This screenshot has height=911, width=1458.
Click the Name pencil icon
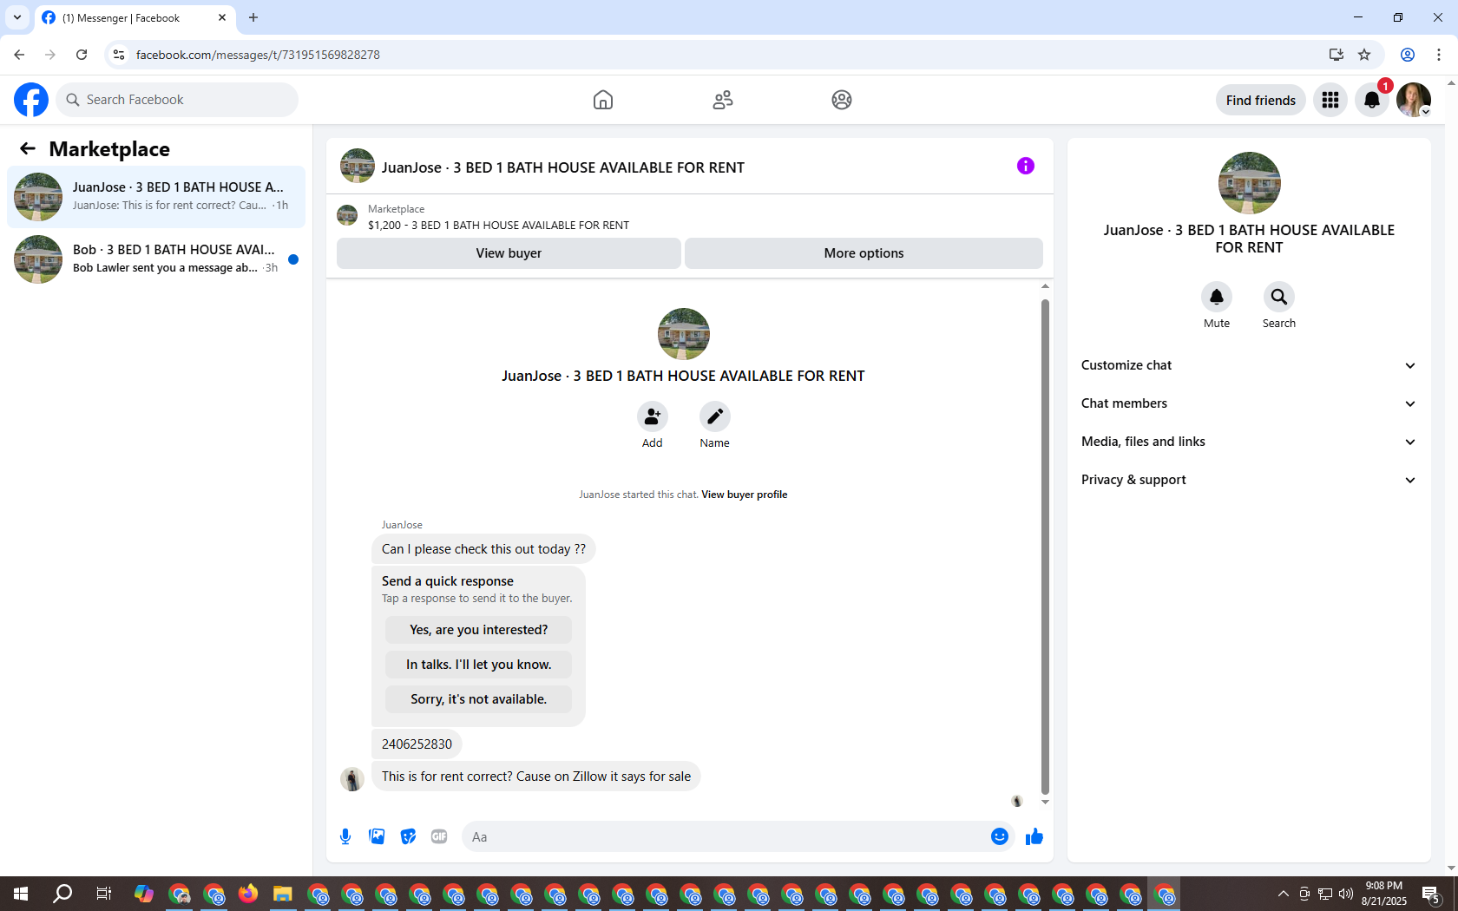715,416
